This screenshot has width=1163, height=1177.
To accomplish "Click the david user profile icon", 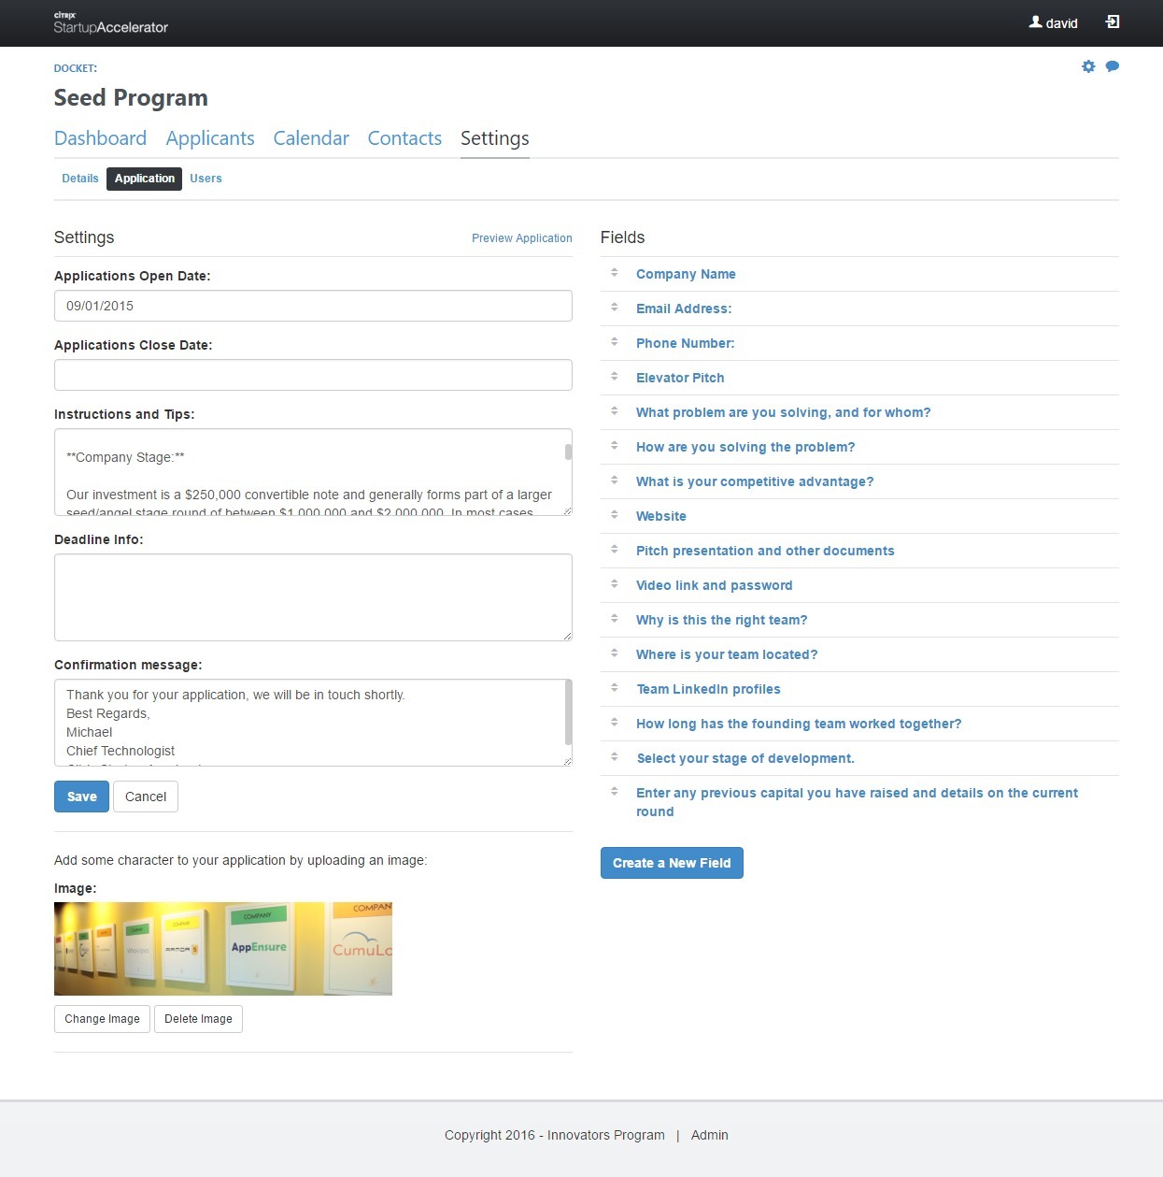I will pos(1035,22).
